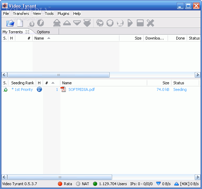
Task: Click the circular ring toolbar icon
Action: click(110, 23)
